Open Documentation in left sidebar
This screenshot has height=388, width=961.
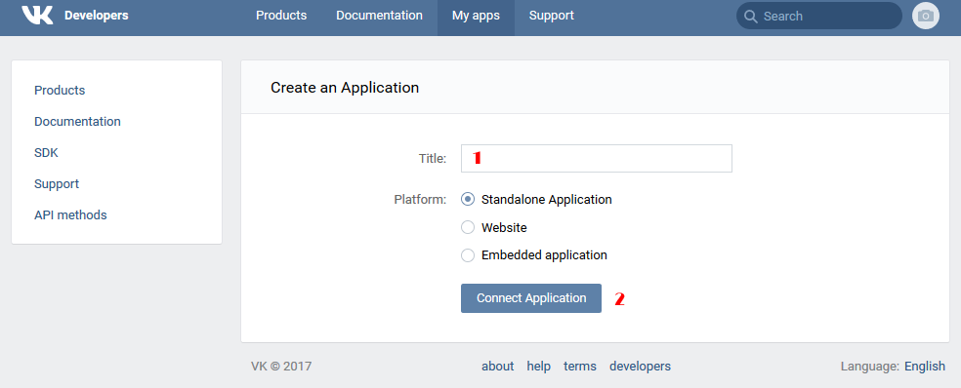pyautogui.click(x=77, y=122)
